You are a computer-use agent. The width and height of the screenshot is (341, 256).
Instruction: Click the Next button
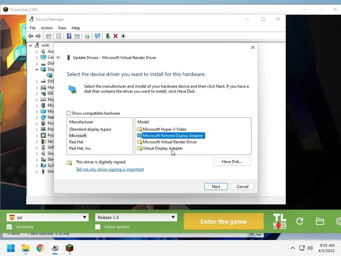point(216,187)
